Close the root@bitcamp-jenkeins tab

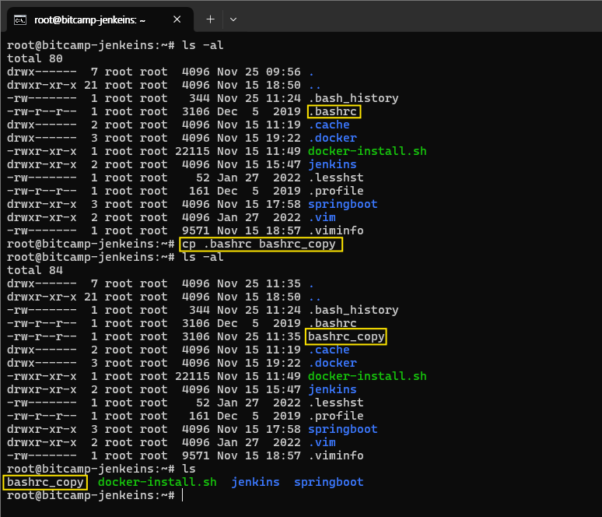[177, 19]
